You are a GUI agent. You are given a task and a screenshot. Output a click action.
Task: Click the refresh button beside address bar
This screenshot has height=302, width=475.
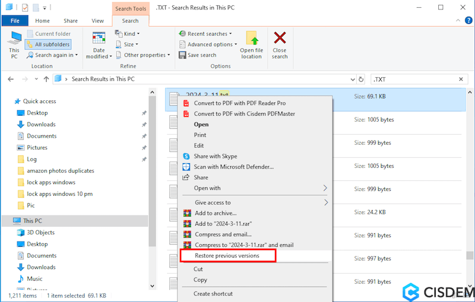pos(361,79)
